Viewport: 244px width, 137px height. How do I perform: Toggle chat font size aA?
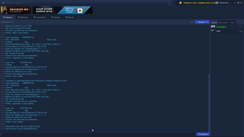point(192,22)
